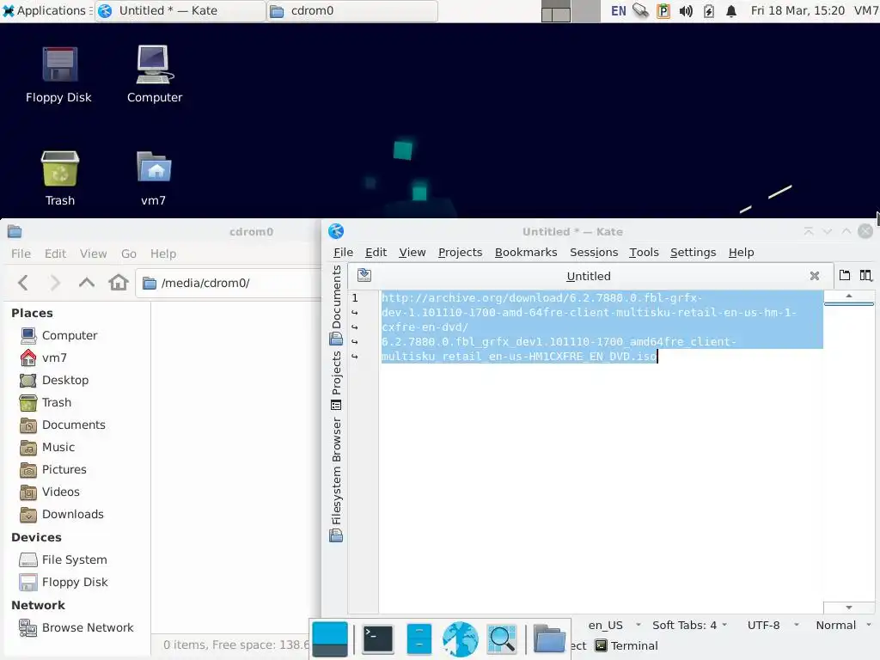Open the Help menu in cdrom0 window
Viewport: 880px width, 660px height.
click(x=162, y=254)
